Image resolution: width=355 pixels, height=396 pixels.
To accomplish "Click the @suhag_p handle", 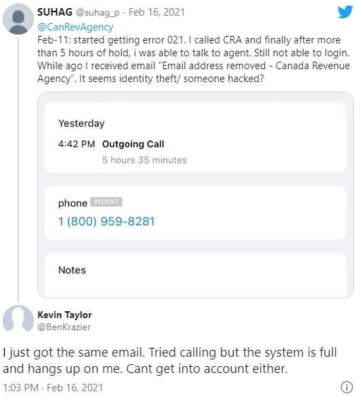I will 98,12.
